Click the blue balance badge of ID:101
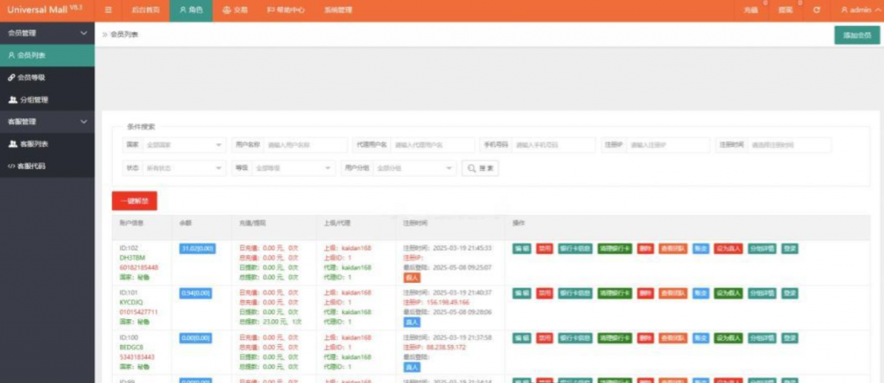 coord(196,293)
